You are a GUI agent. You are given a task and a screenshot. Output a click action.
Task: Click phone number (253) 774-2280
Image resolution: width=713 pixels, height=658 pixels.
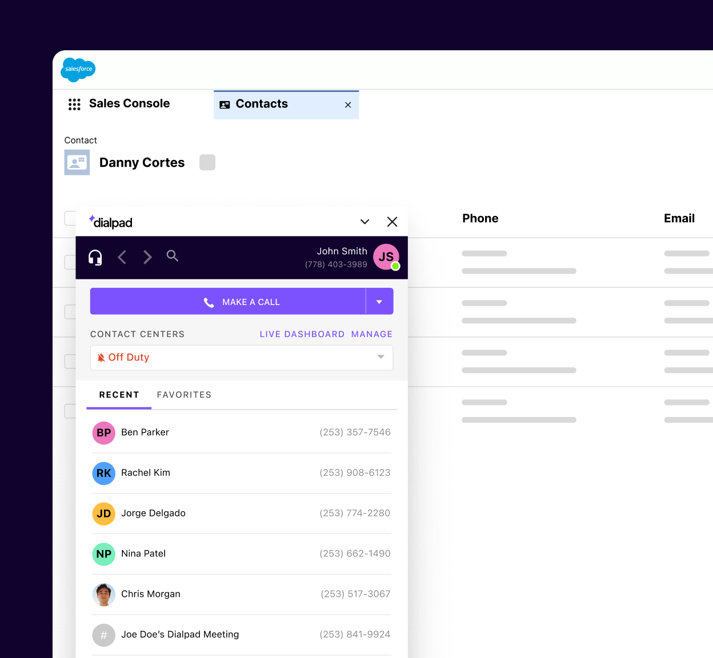(355, 513)
